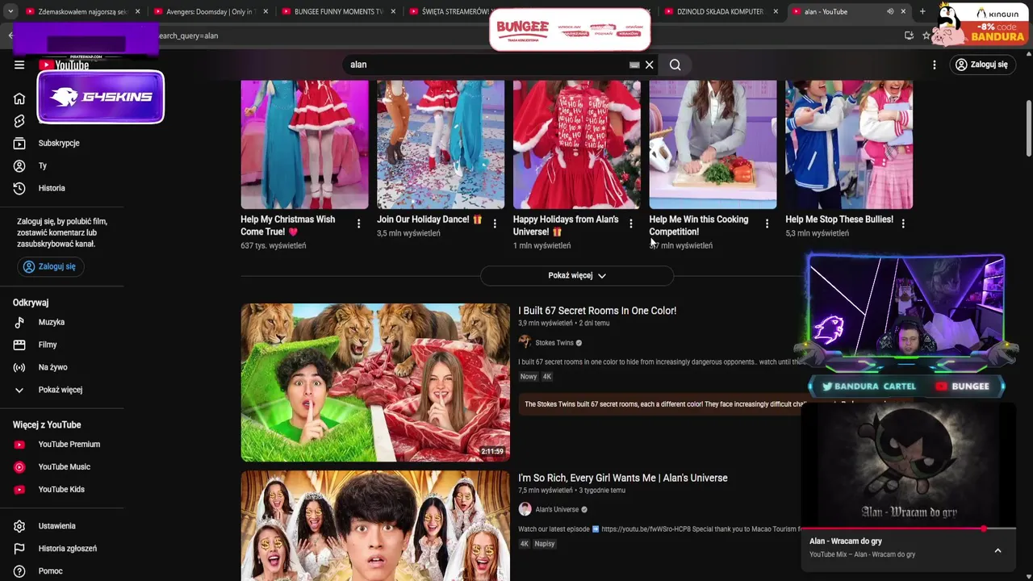Open the Alan's Universe channel name link
The height and width of the screenshot is (581, 1033).
pos(557,510)
